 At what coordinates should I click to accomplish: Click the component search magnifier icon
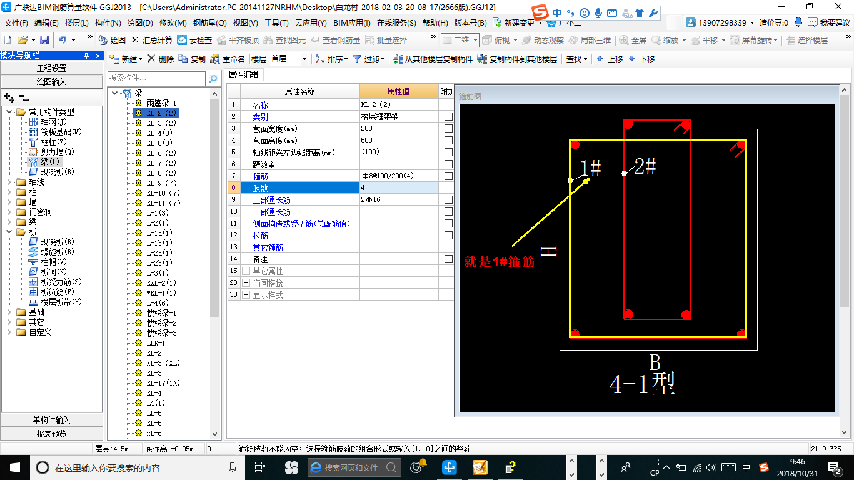(213, 79)
